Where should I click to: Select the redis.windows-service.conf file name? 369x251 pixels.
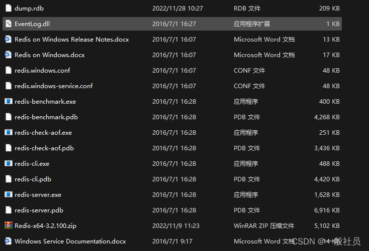[x=53, y=86]
